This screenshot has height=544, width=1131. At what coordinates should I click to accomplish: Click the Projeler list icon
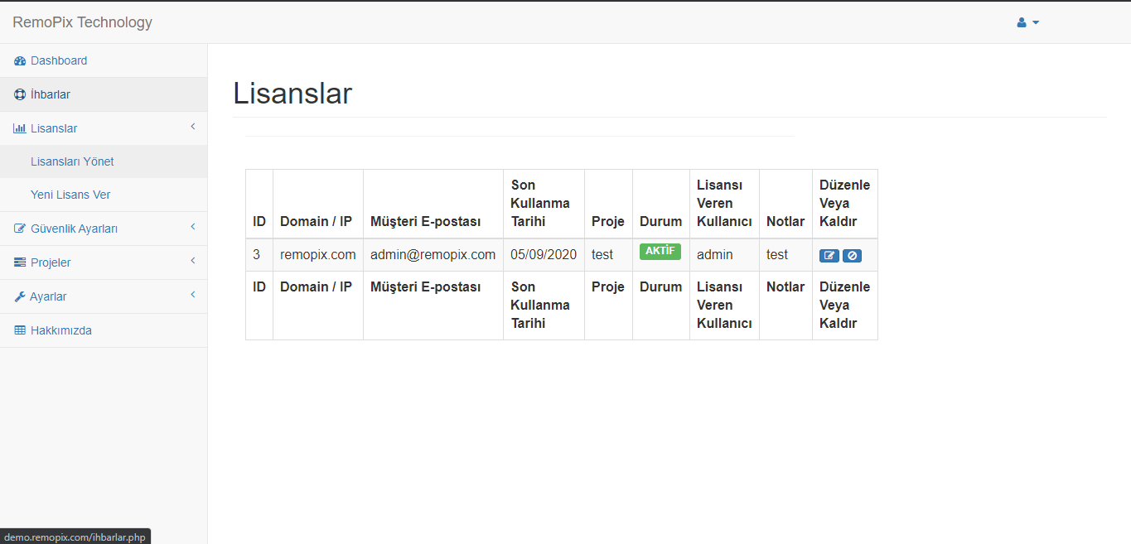point(20,263)
